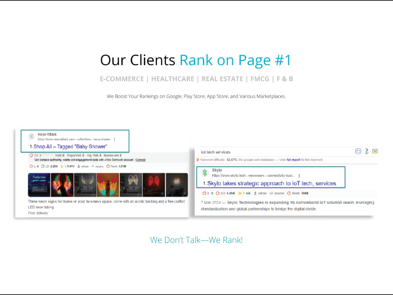Click rightmost colorful icon in search bar
The image size is (393, 295).
point(375,151)
